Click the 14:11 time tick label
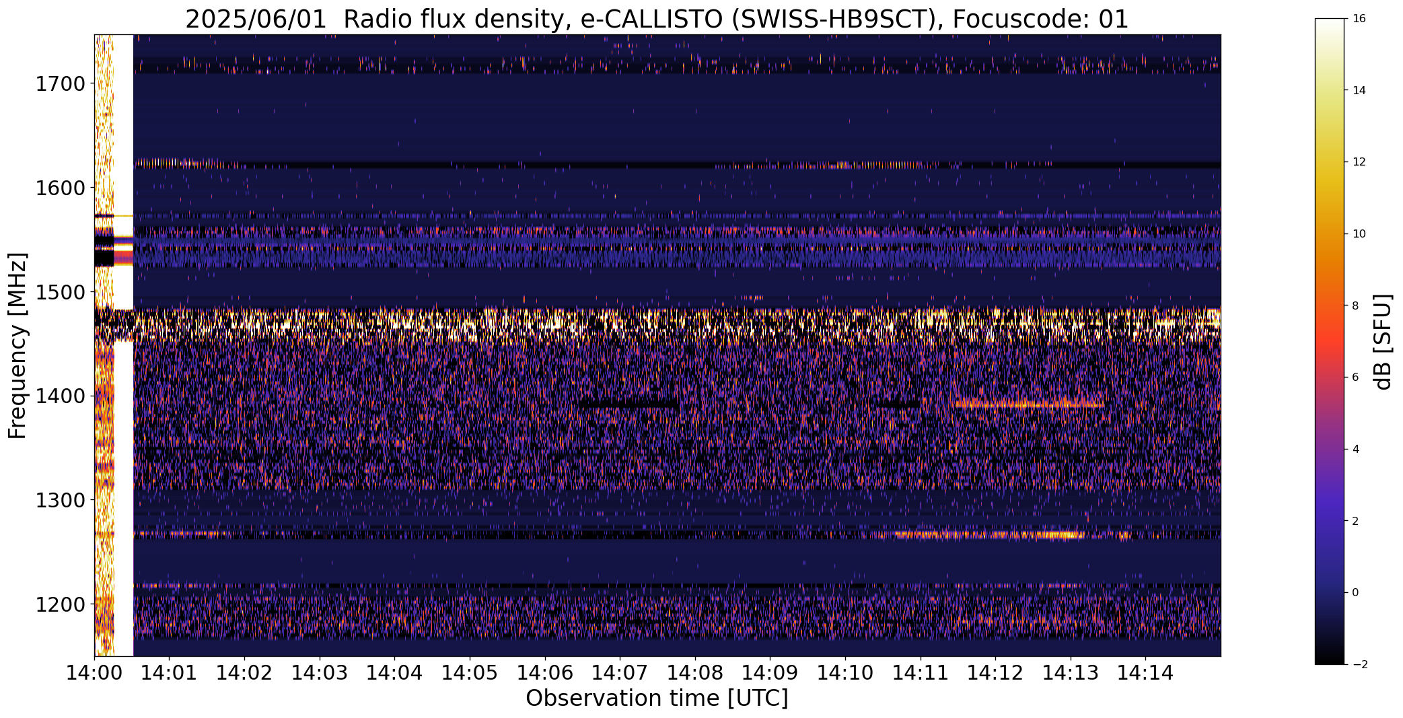The image size is (1403, 718). pos(921,673)
